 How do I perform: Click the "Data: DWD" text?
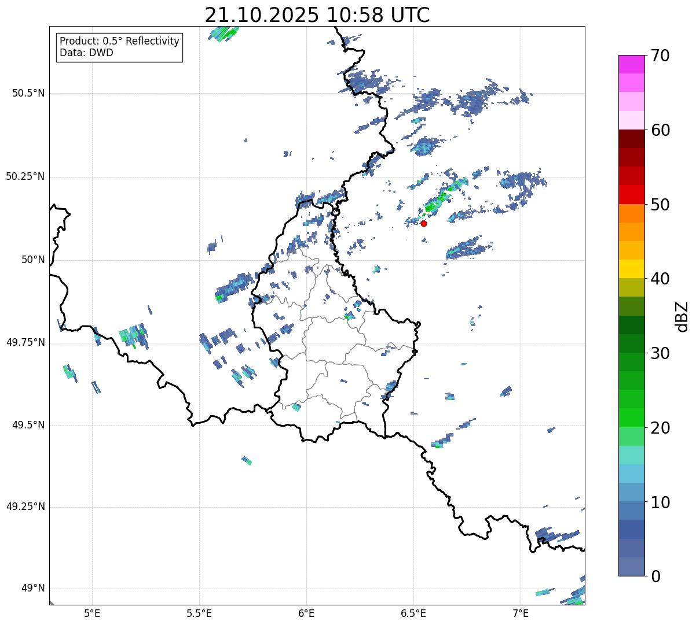[x=86, y=53]
